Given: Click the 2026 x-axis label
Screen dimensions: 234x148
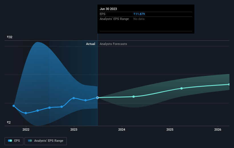Looking at the screenshot, I should pyautogui.click(x=218, y=130).
